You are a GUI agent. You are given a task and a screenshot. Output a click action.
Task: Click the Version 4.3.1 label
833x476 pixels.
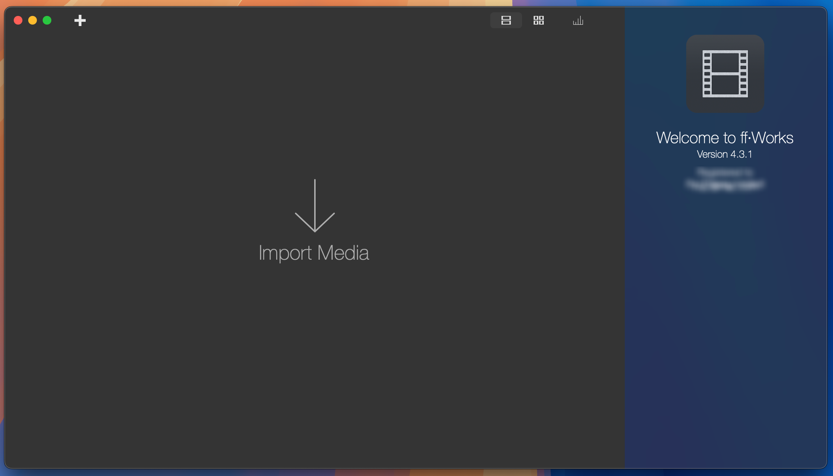(x=725, y=154)
